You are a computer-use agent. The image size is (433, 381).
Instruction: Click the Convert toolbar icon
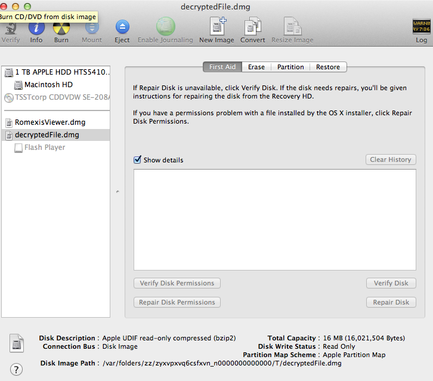253,26
